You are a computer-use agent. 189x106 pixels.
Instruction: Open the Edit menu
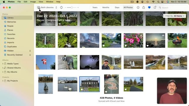point(25,2)
